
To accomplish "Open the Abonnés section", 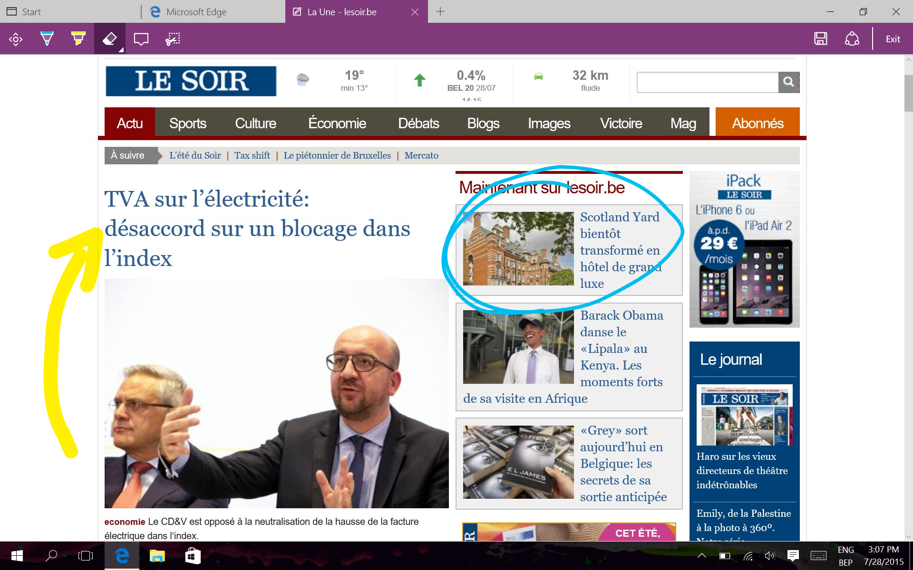I will point(758,122).
